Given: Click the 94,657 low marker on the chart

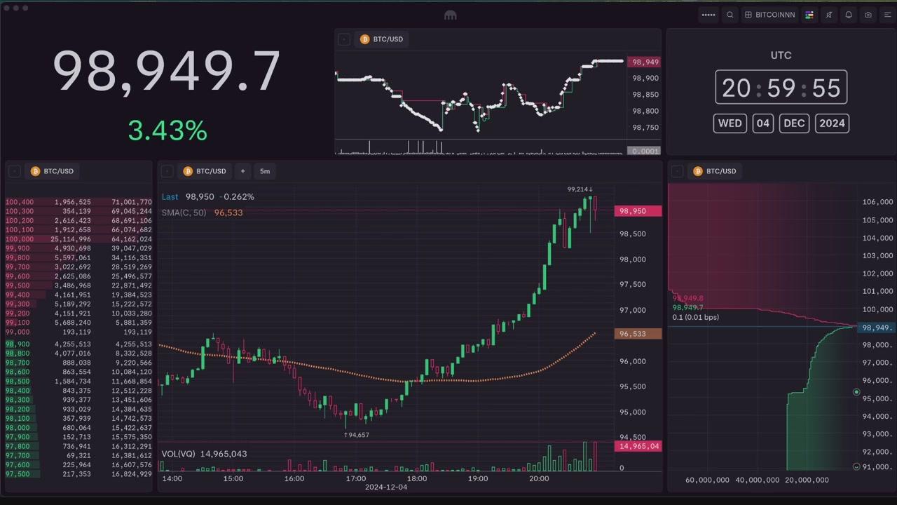Looking at the screenshot, I should [356, 435].
